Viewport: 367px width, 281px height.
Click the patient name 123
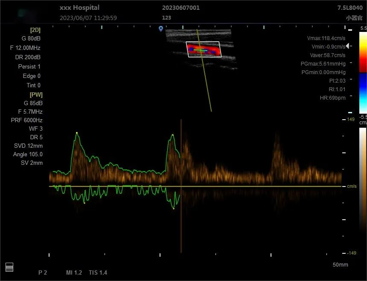tap(167, 18)
